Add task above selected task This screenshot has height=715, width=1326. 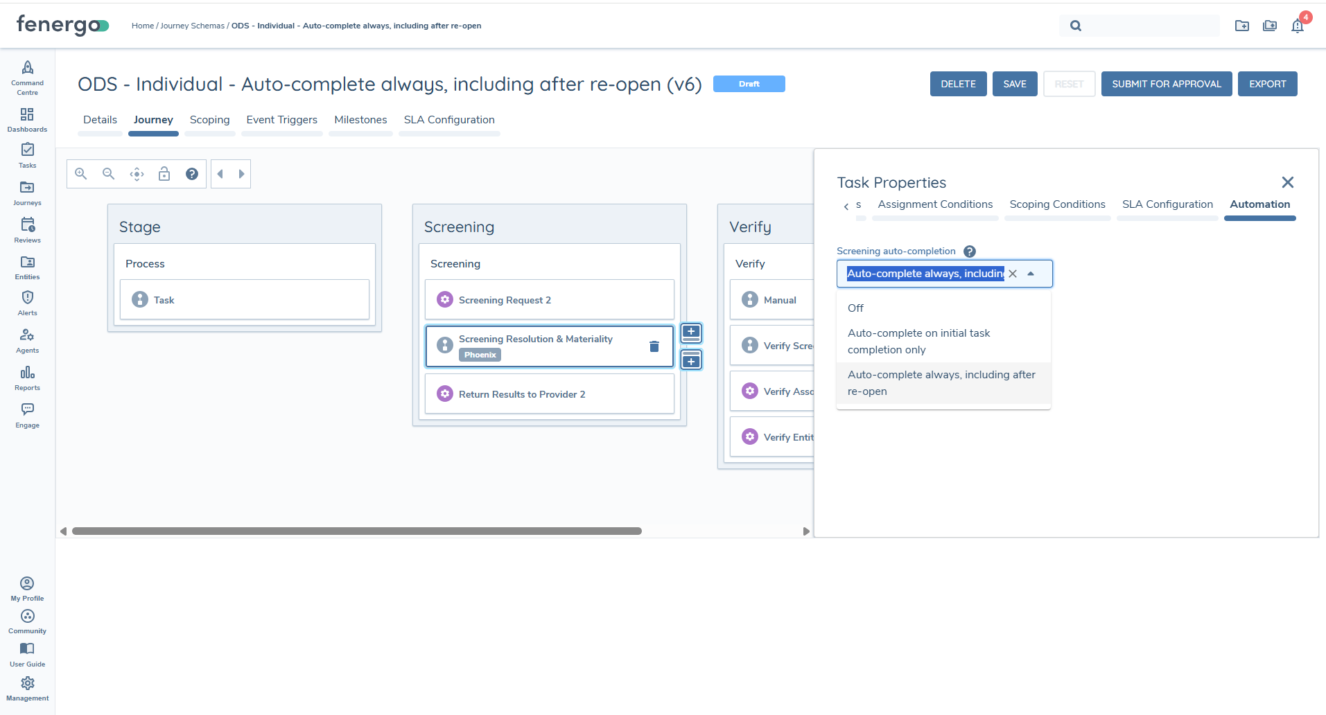pyautogui.click(x=691, y=333)
